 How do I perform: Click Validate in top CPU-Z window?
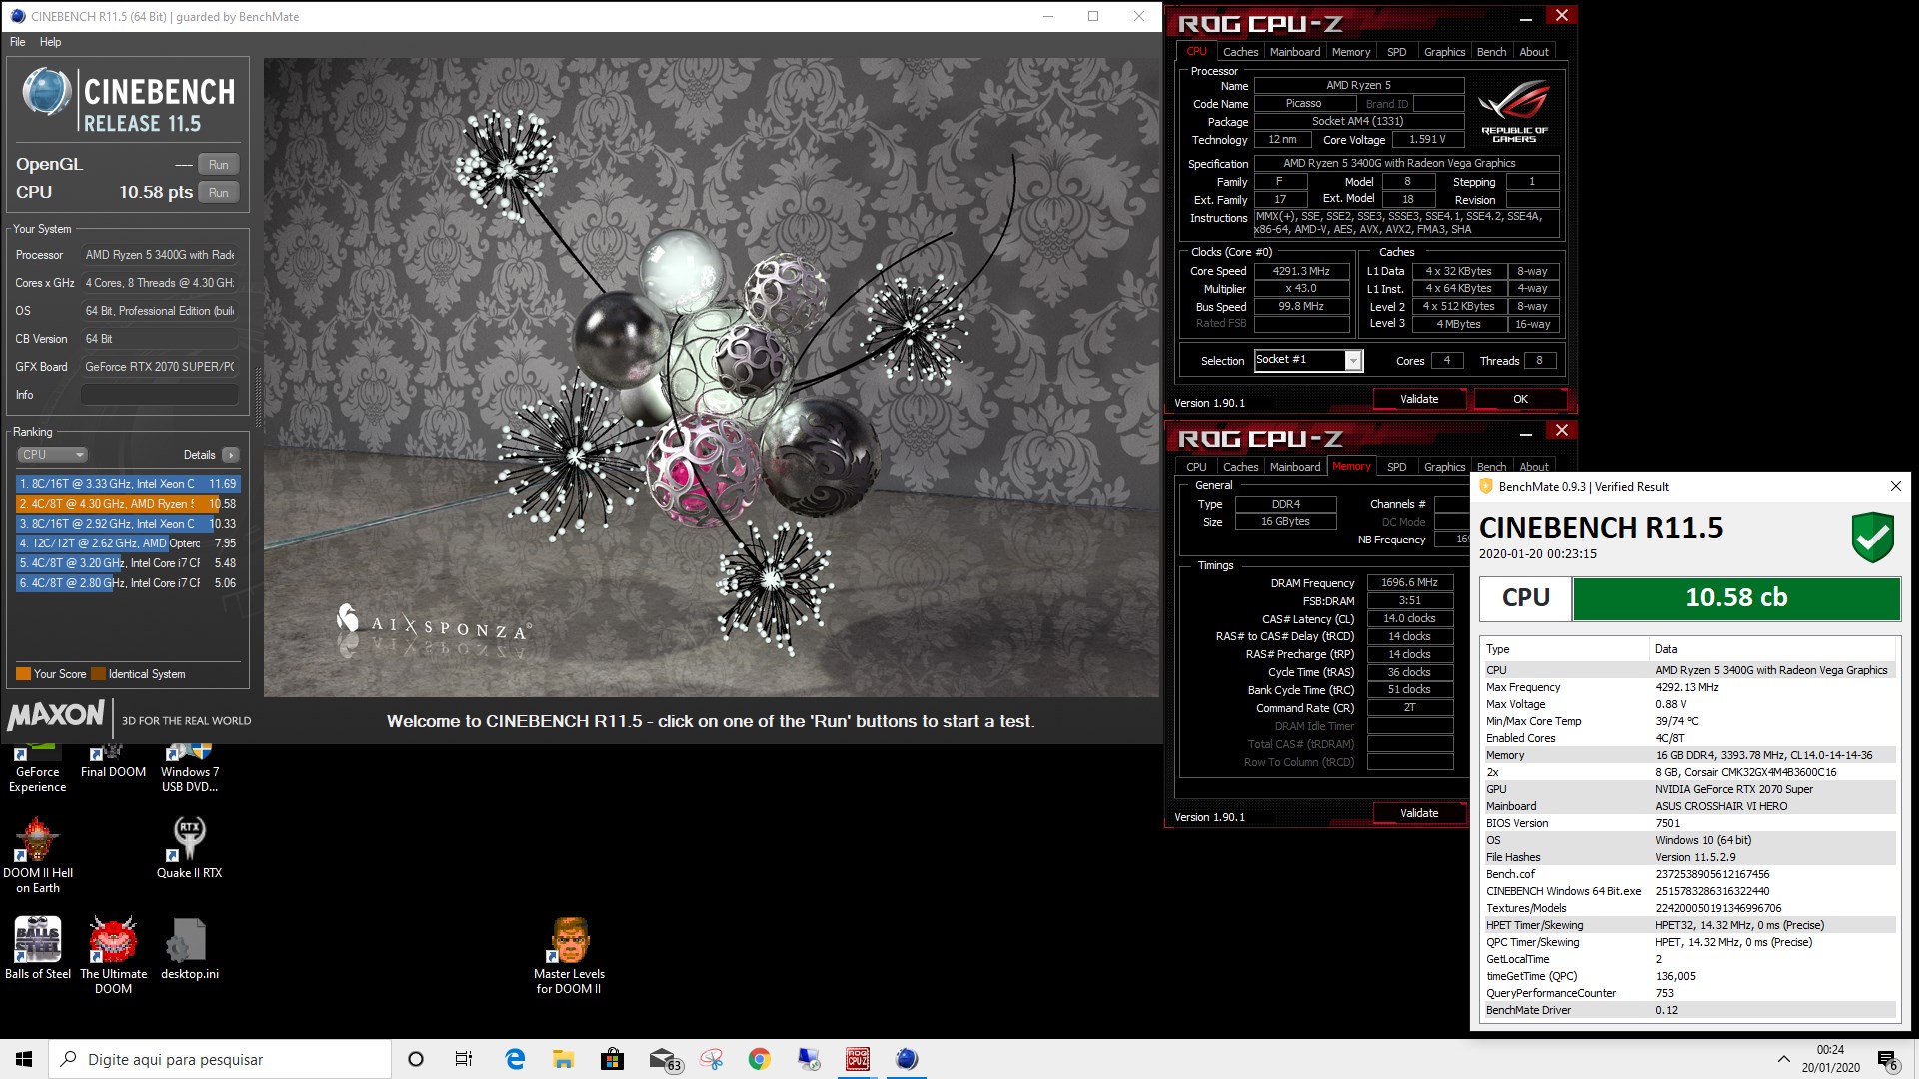(x=1419, y=399)
